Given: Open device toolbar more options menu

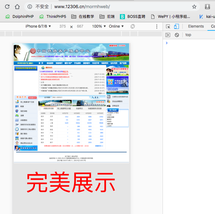Looking at the screenshot, I should pyautogui.click(x=157, y=26).
